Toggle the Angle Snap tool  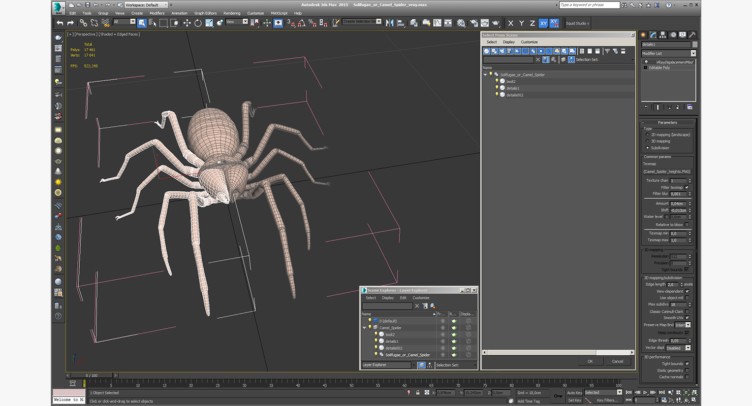click(x=301, y=23)
